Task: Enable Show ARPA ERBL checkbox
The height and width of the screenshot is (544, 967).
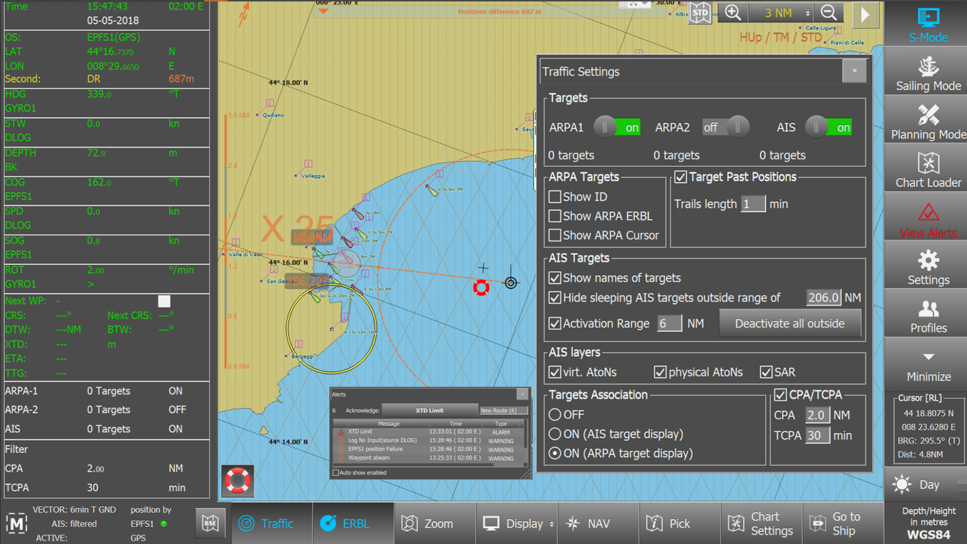Action: tap(555, 216)
